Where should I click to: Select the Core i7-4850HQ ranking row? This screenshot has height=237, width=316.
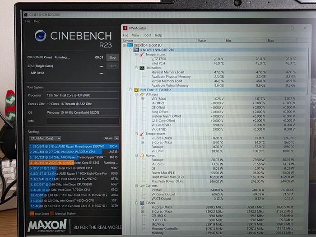[x=74, y=200]
